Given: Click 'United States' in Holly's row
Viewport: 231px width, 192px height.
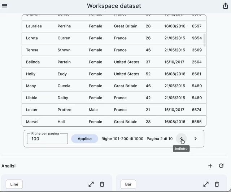Looking at the screenshot, I should tap(127, 74).
